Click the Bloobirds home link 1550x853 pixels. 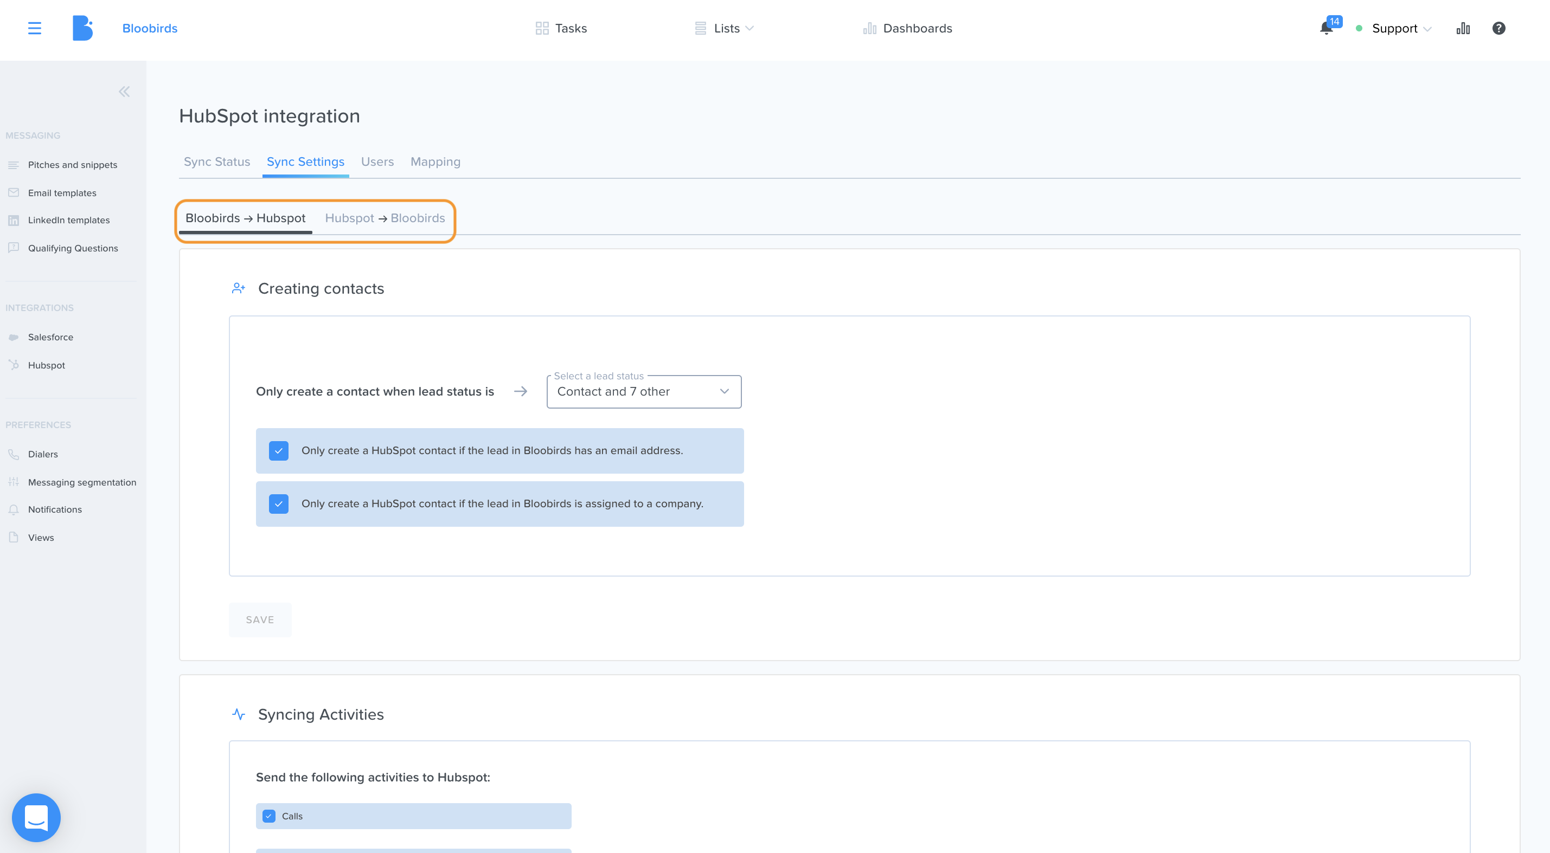tap(150, 28)
